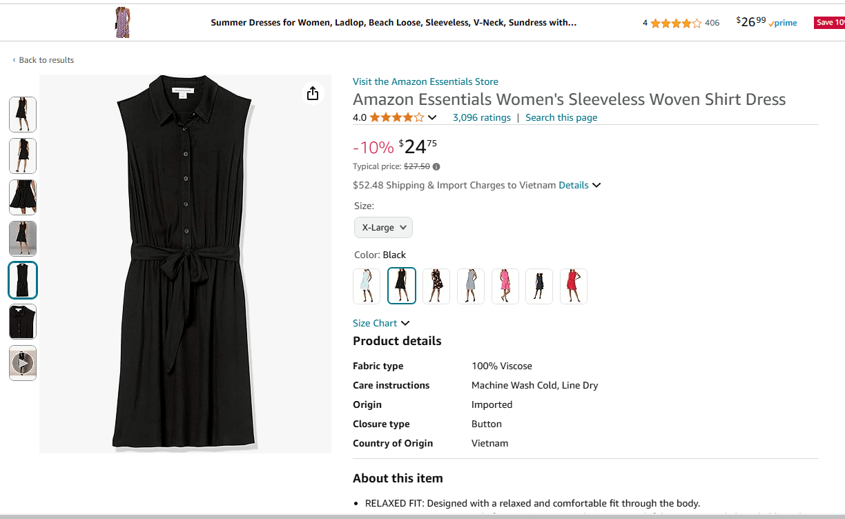Screen dimensions: 845x519
Task: Visit the Amazon Essentials Store link
Action: tap(425, 81)
